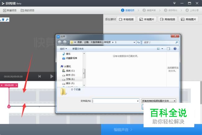Click right arrow on timeline time marker
202x135 pixels.
pos(16,85)
